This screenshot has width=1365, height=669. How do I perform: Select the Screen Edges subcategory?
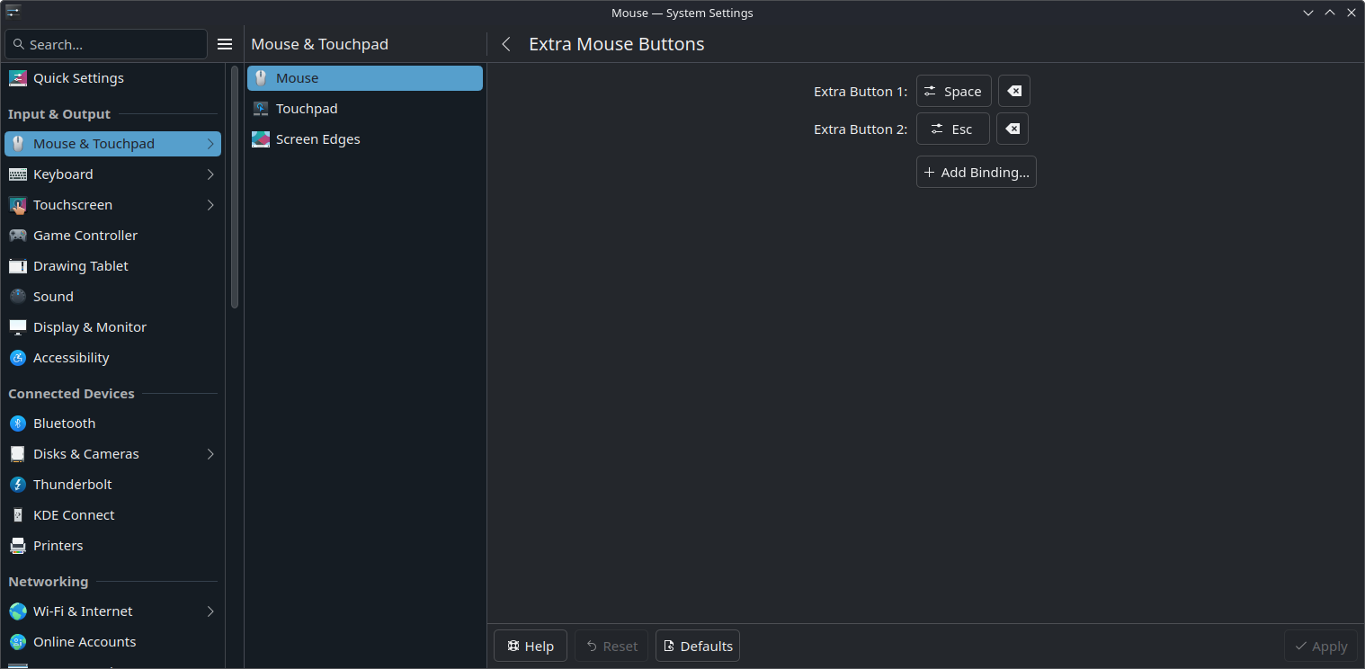(365, 139)
